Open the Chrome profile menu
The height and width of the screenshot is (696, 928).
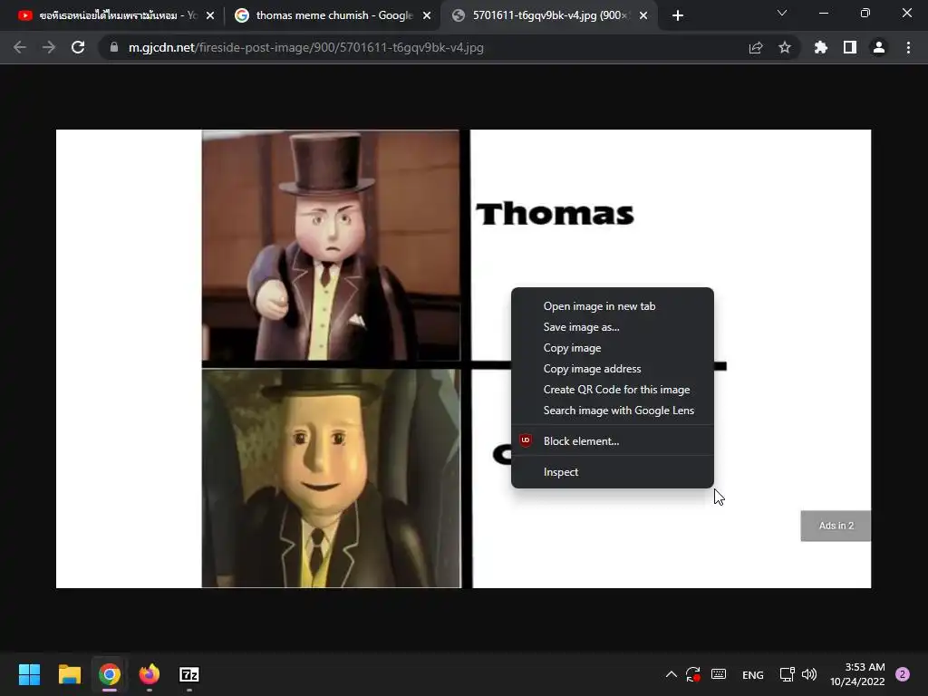(879, 47)
